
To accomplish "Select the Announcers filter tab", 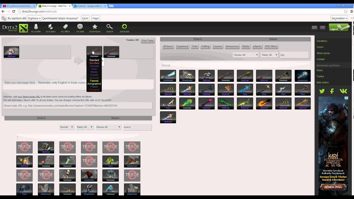I will [232, 46].
